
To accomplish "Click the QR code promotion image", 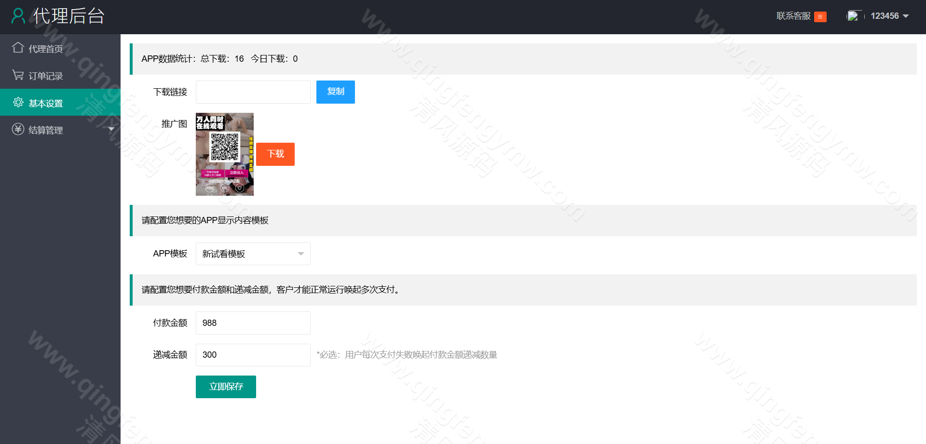I will (x=224, y=154).
